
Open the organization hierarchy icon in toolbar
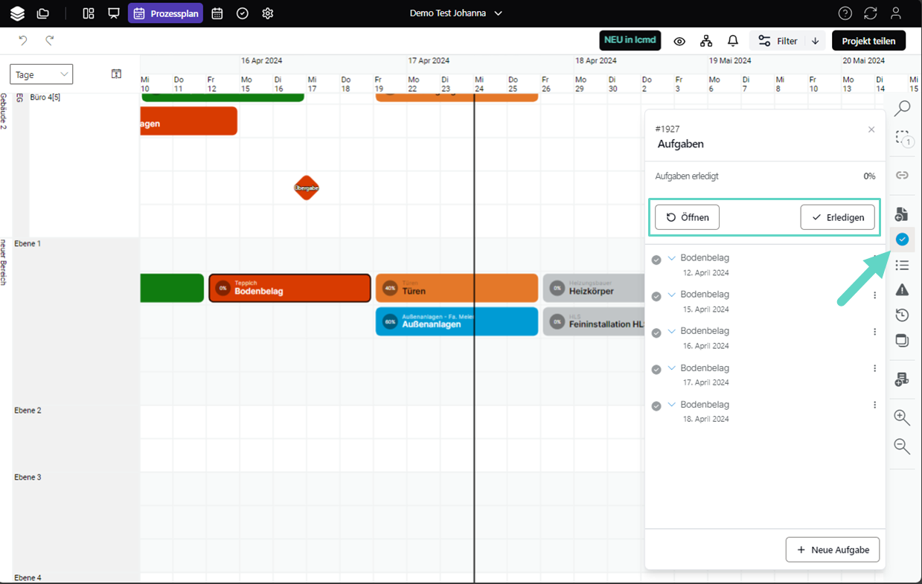[x=705, y=41]
